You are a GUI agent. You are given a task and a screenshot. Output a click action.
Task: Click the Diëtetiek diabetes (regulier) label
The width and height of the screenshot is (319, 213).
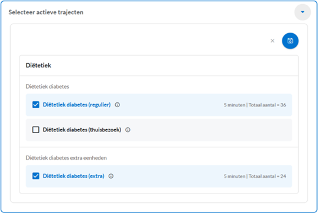77,105
